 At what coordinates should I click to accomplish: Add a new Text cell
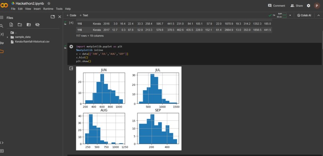tap(84, 15)
